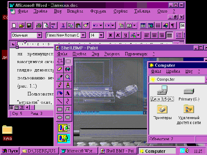Viewport: 207px width, 155px height.
Task: Open the Вид menu in Computer window
Action: 189,71
